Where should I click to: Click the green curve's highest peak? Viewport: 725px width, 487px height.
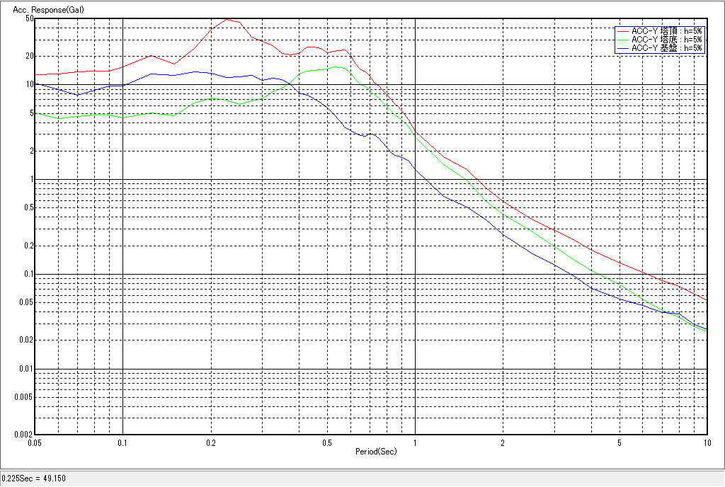[335, 67]
